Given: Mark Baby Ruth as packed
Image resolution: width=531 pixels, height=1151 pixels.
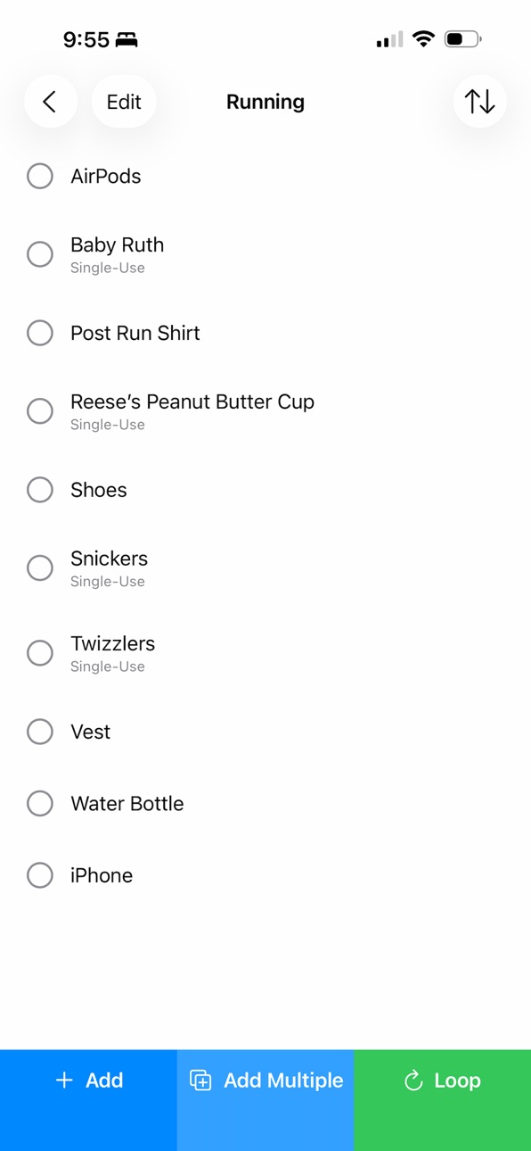Looking at the screenshot, I should tap(40, 254).
